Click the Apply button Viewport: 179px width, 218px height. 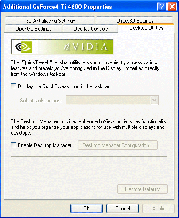158,209
